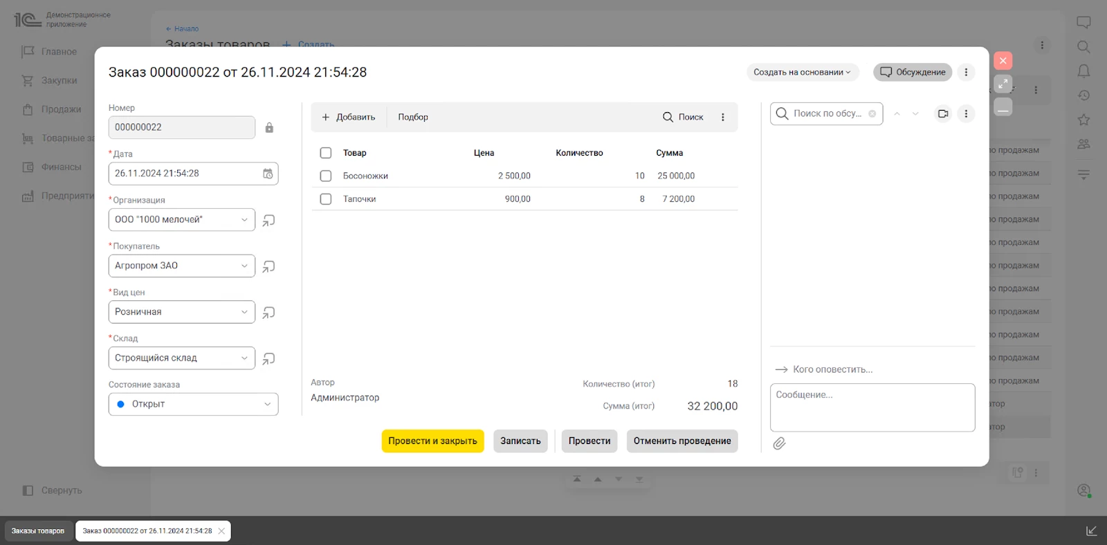
Task: Expand the Вид цен dropdown
Action: point(244,312)
